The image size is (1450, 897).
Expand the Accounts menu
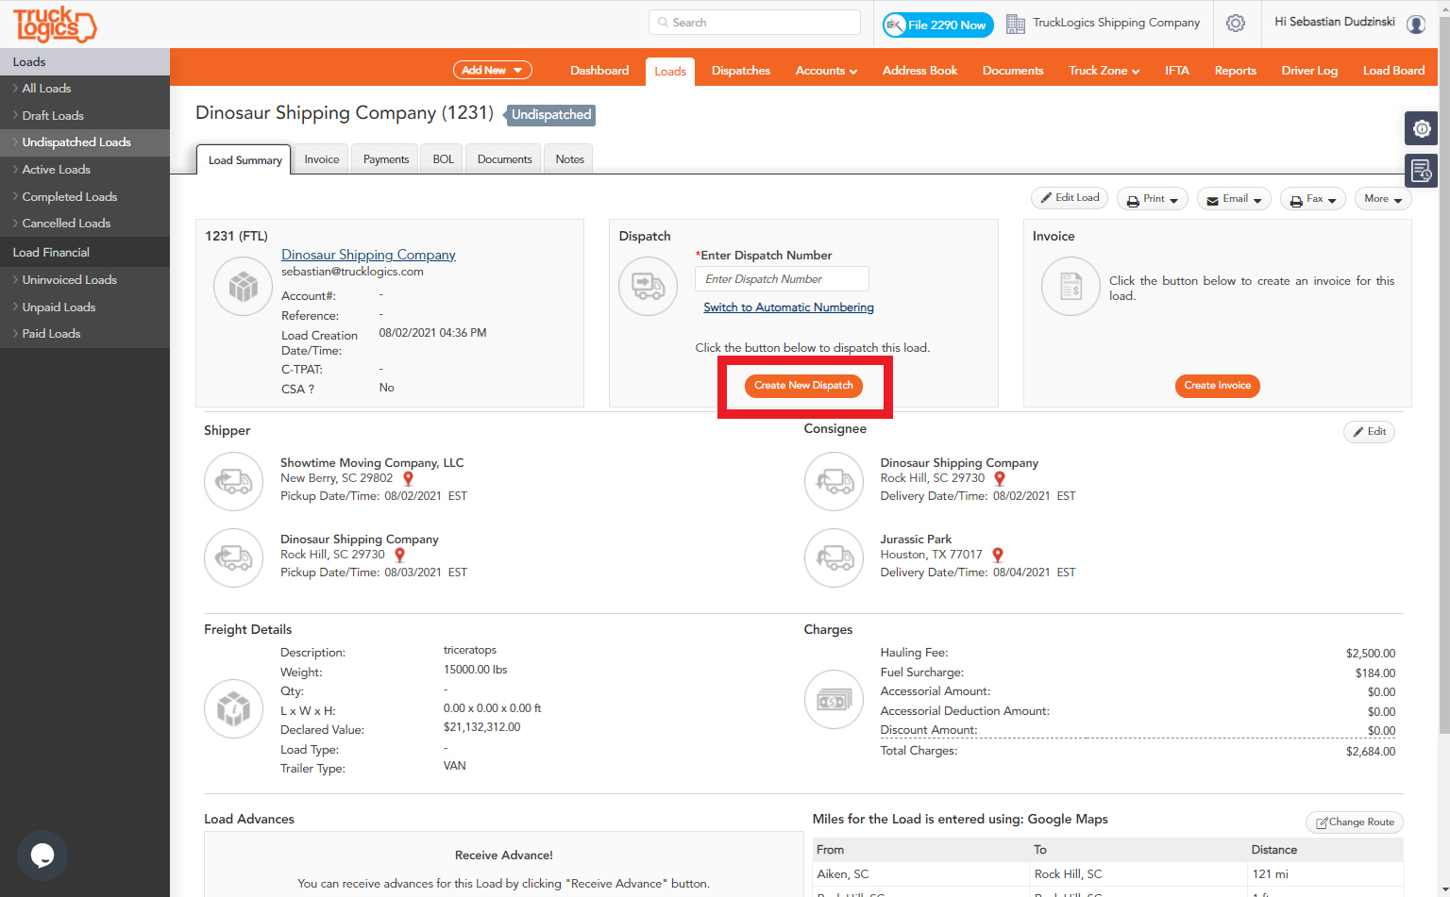click(x=826, y=71)
